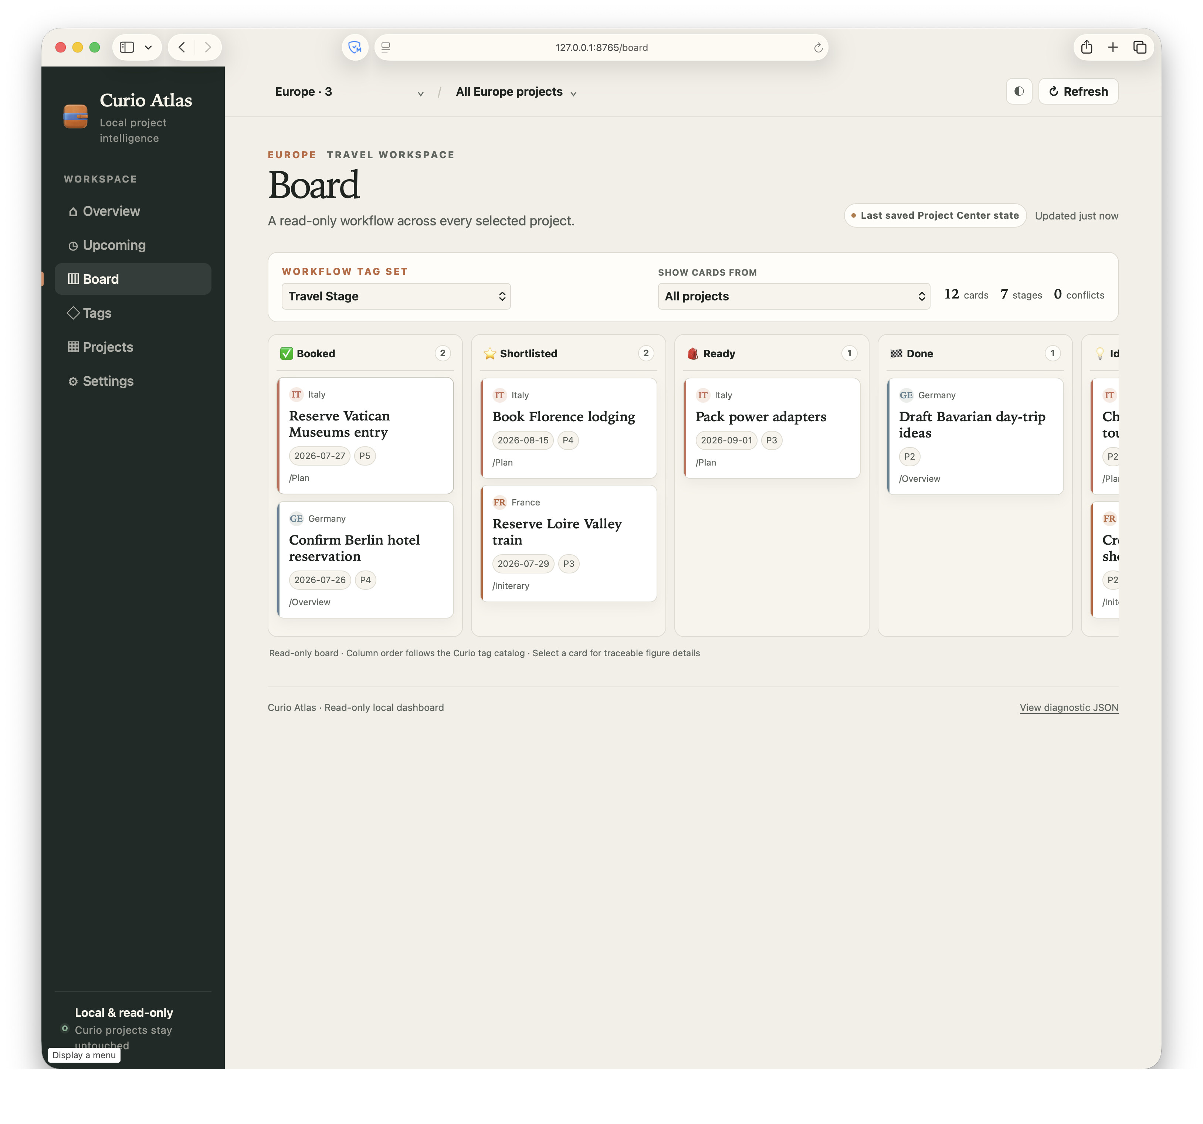Viewport: 1203px width, 1124px height.
Task: Open Settings from the sidebar
Action: click(x=133, y=381)
